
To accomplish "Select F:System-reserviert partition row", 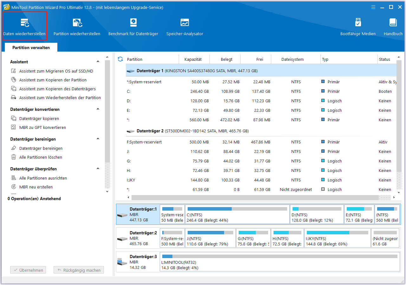I will [x=261, y=142].
